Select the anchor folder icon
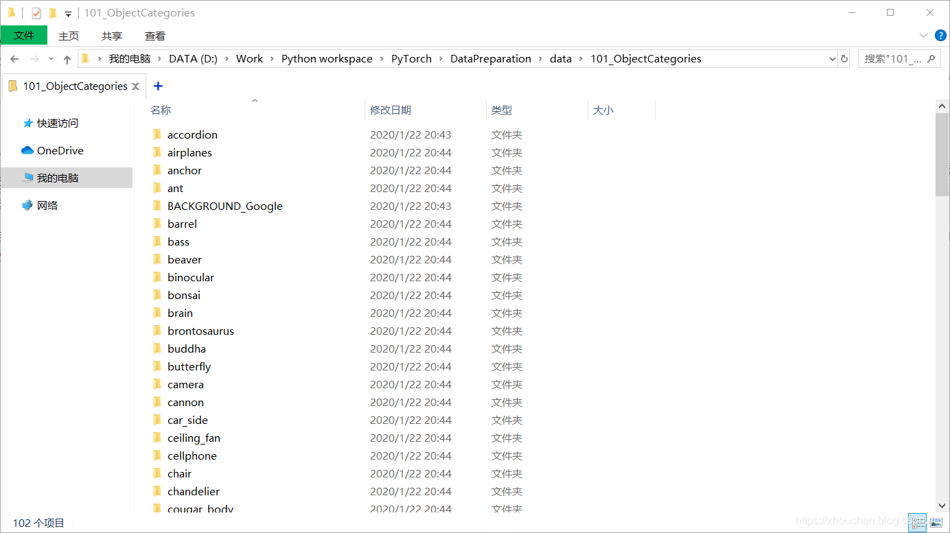Screen dimensions: 950x533 click(x=157, y=170)
